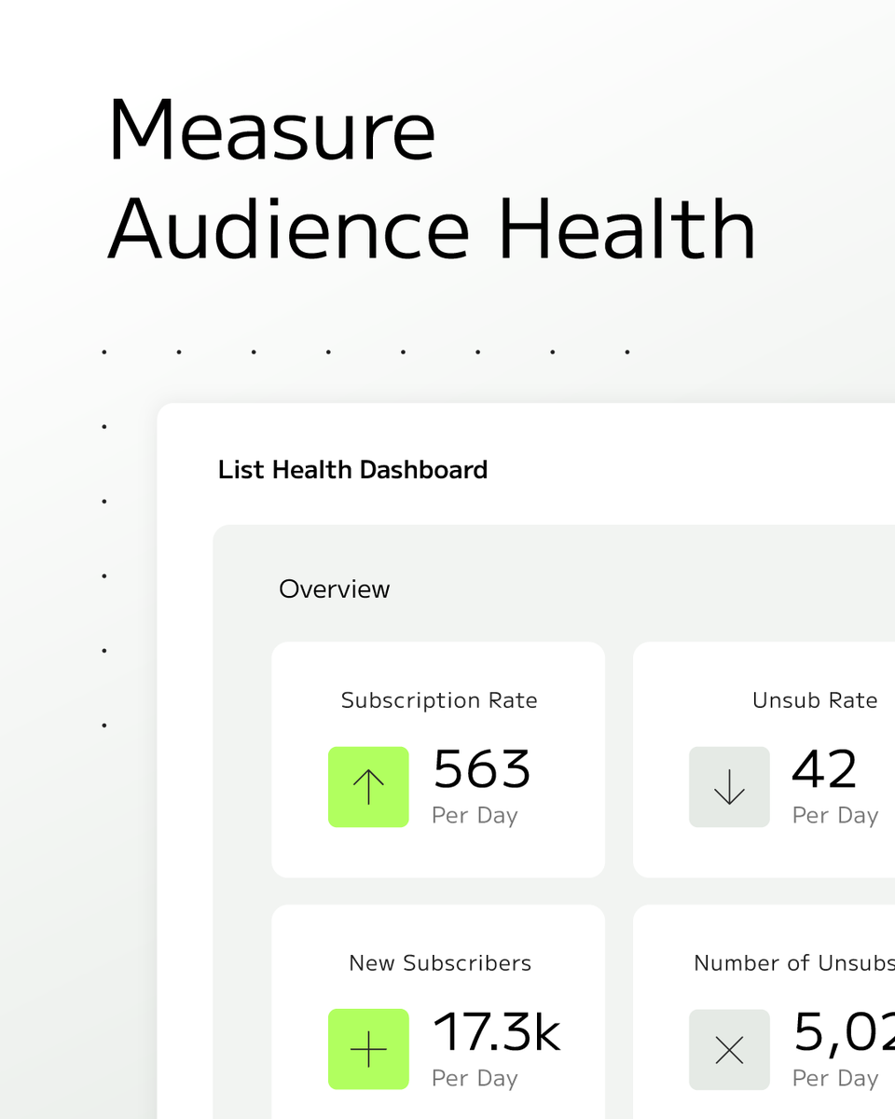Click the 'New Subscribers' card label
895x1119 pixels.
tap(440, 963)
